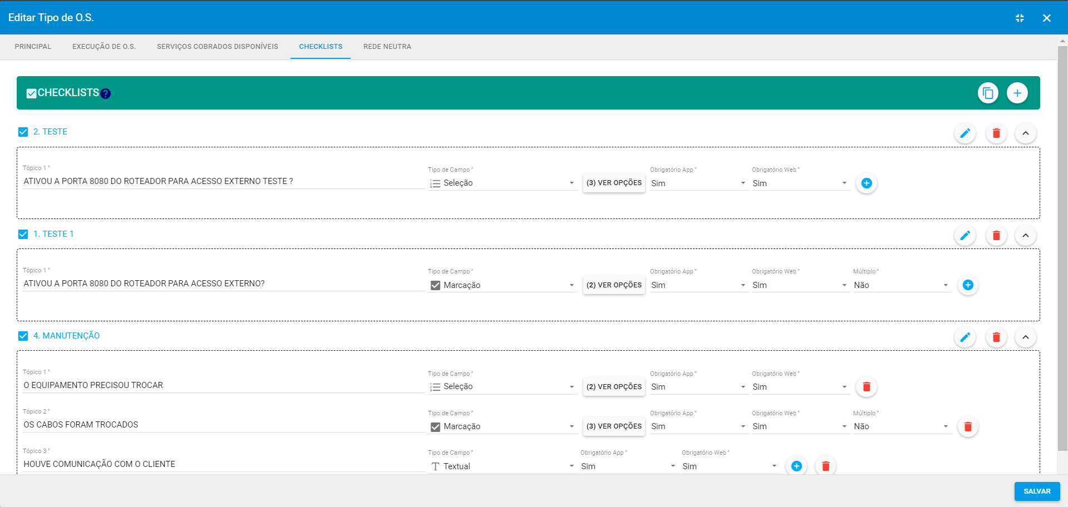Open Obrigatório Web dropdown for HOUVE COMUNICAÇÃO row
The width and height of the screenshot is (1068, 507).
pos(730,466)
